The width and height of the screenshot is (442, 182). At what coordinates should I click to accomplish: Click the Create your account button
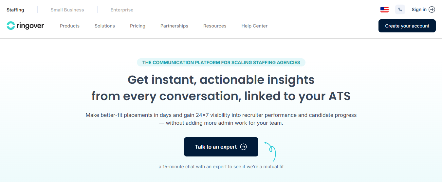(x=407, y=26)
